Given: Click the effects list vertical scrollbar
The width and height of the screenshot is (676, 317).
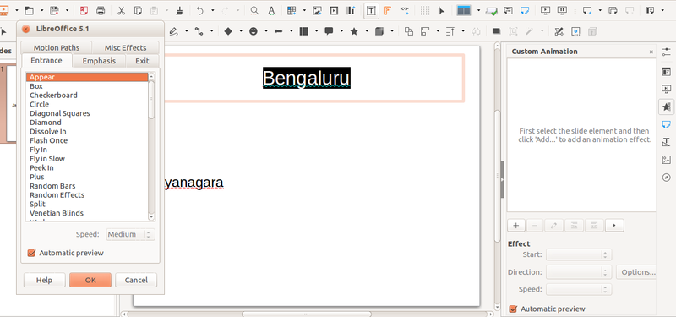Looking at the screenshot, I should coord(151,146).
